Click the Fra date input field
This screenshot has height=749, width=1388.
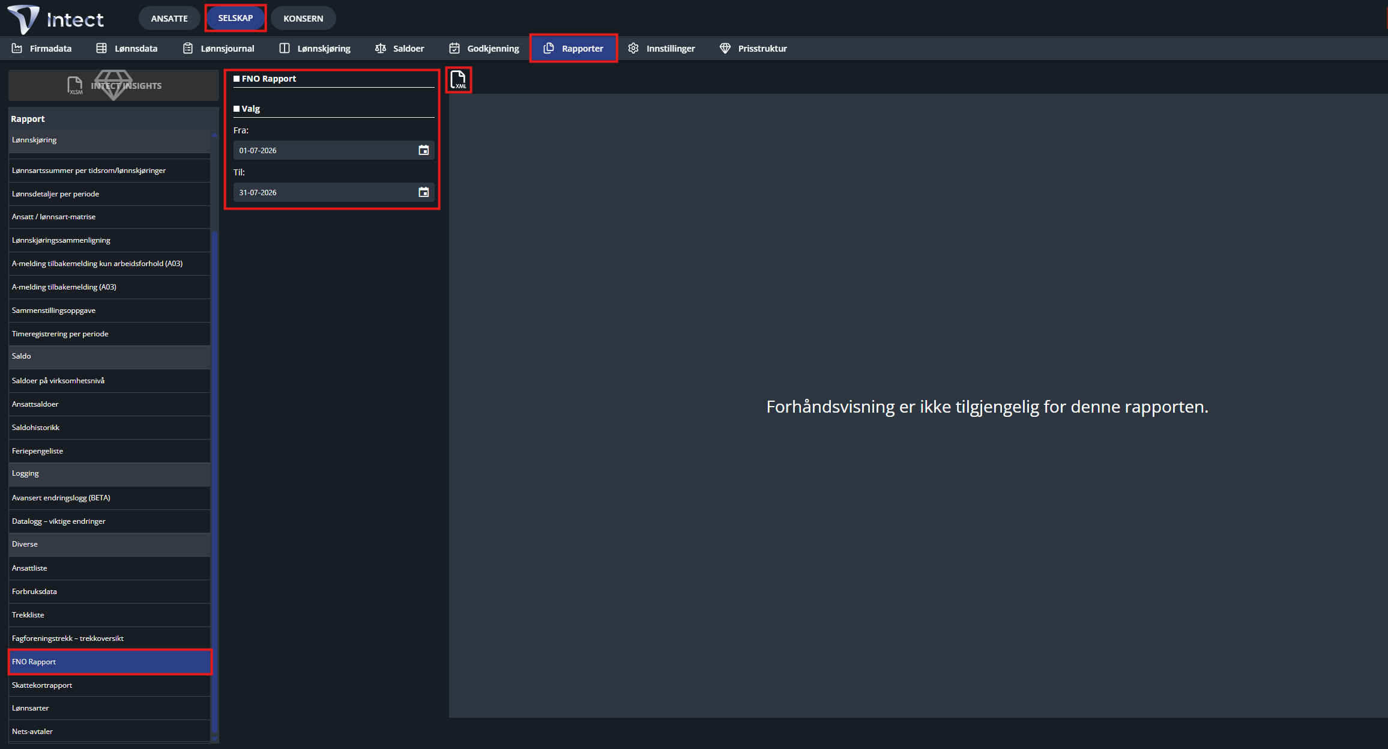334,150
